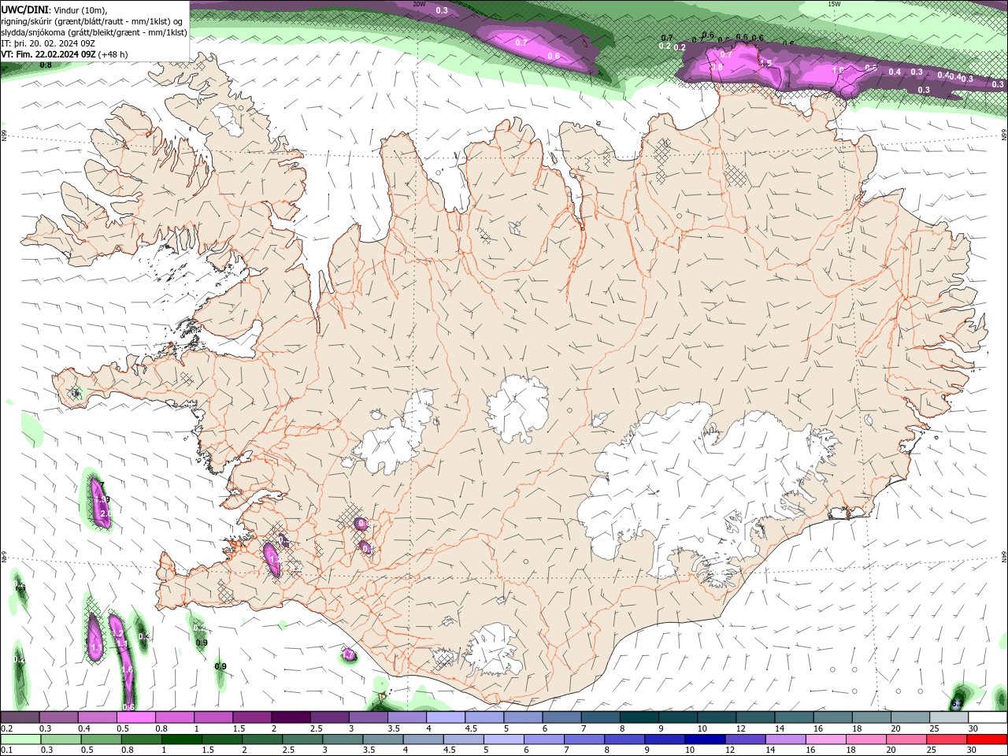Click the bold 'UWC/DINI' title text

(x=24, y=9)
